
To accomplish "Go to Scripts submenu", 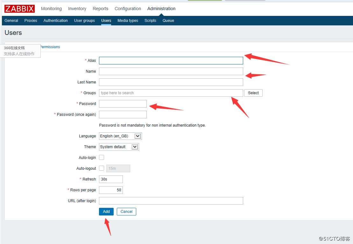I will pyautogui.click(x=150, y=21).
